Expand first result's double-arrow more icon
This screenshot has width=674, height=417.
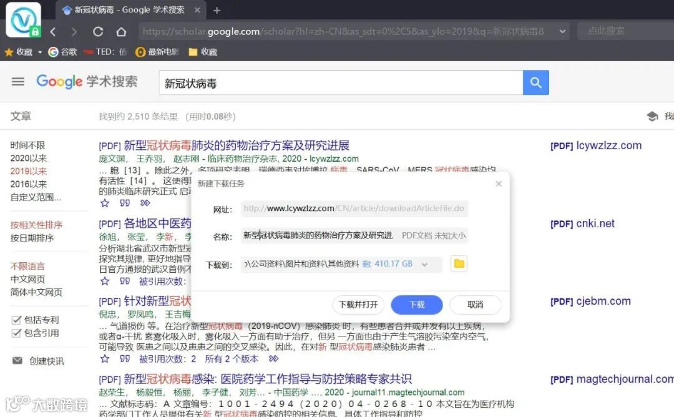click(x=145, y=203)
